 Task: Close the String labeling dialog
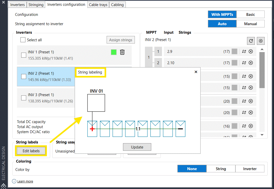click(x=196, y=72)
